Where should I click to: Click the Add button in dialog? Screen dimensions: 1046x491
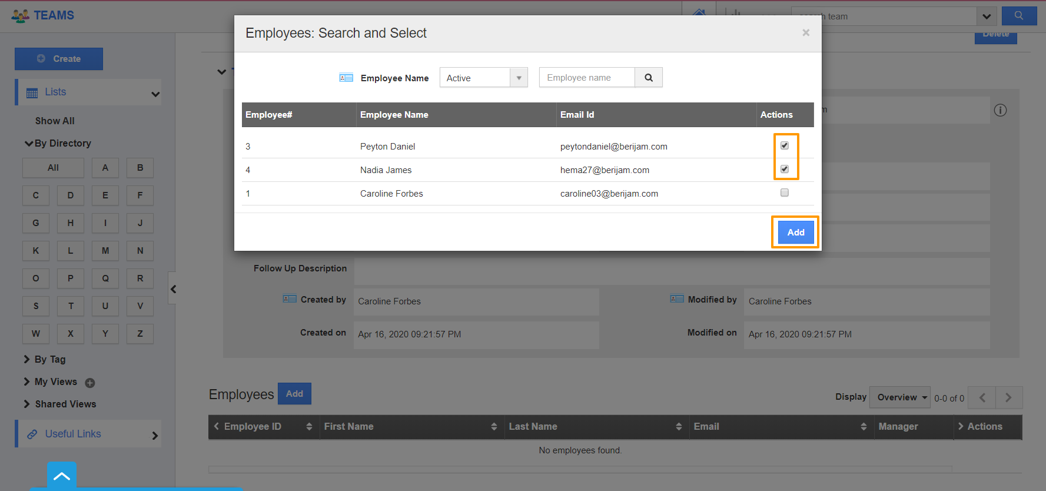795,232
